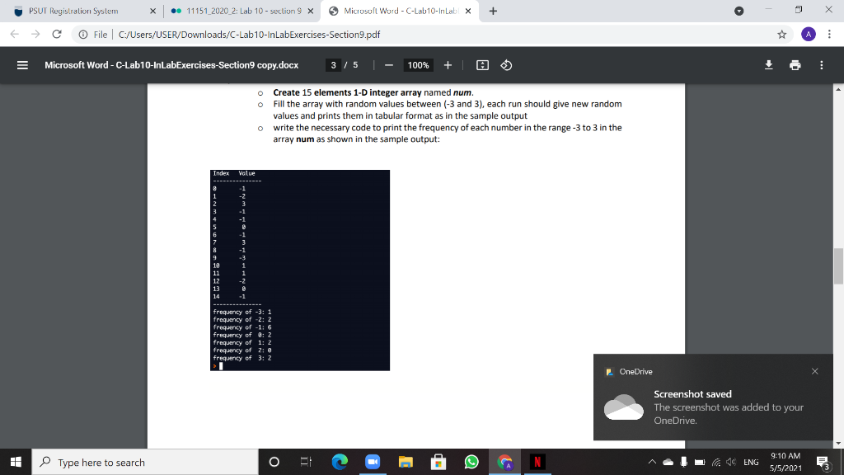The image size is (844, 475).
Task: Download the PDF document
Action: click(768, 65)
